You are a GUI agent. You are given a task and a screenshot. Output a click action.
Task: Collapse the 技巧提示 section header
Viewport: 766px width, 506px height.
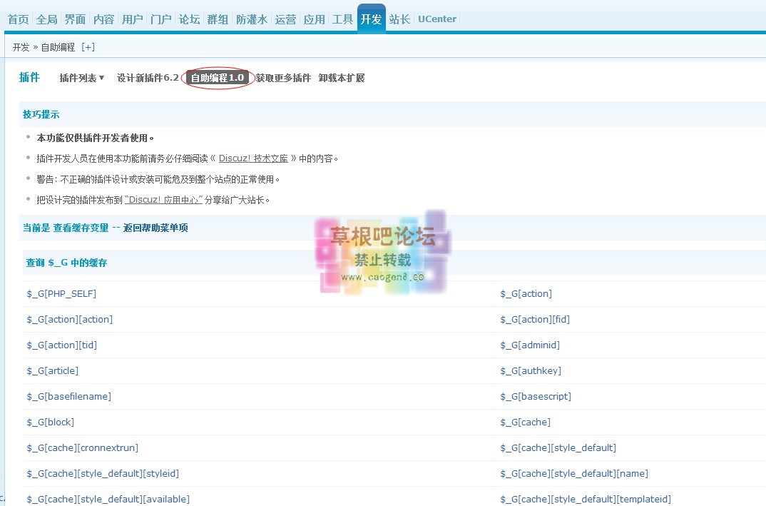point(41,114)
